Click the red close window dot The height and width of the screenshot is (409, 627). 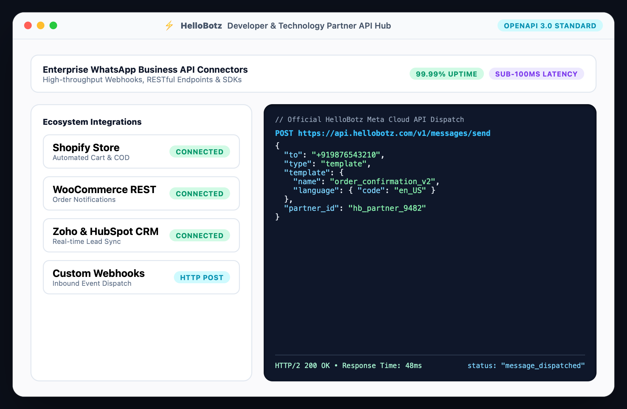tap(28, 25)
